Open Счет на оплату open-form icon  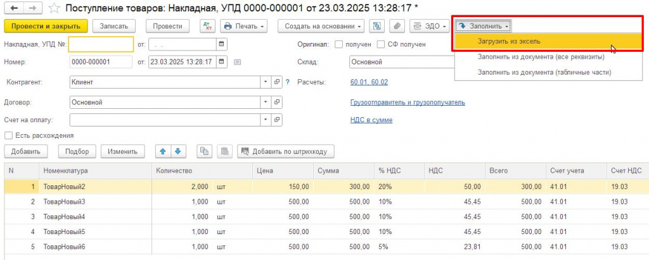(x=277, y=120)
